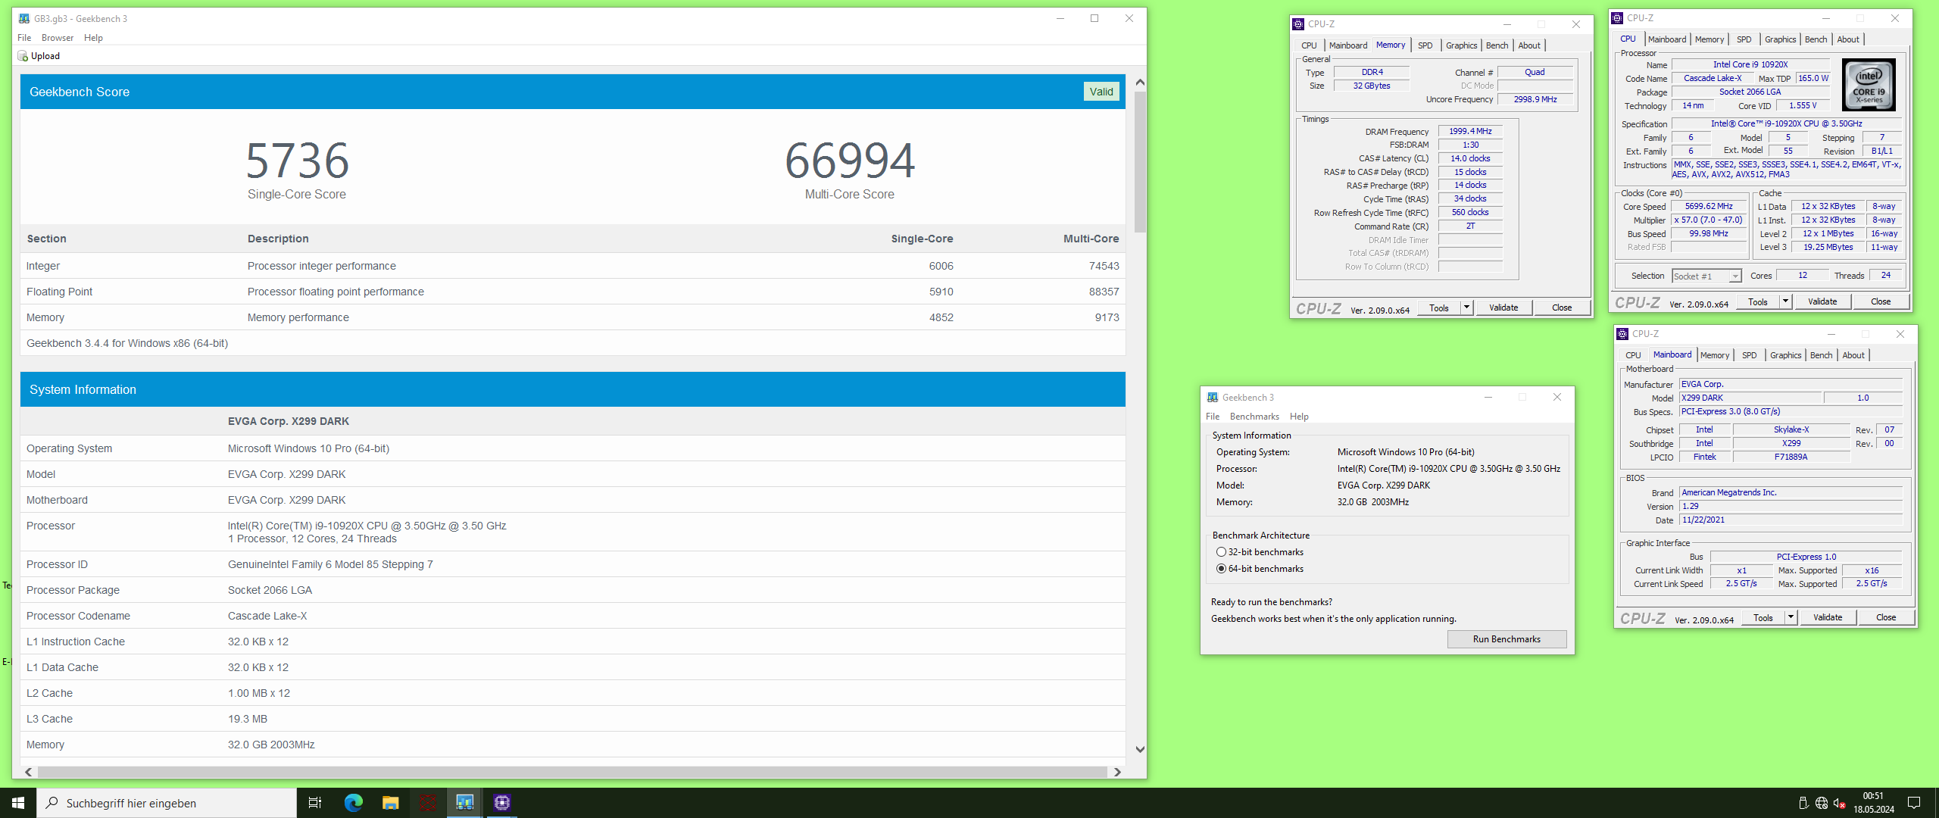Click scroll up arrow in Geekbench results
This screenshot has height=818, width=1939.
coord(1140,82)
